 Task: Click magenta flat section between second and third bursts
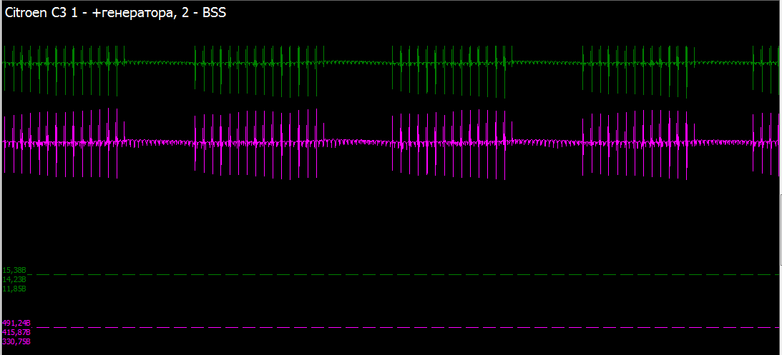point(358,142)
